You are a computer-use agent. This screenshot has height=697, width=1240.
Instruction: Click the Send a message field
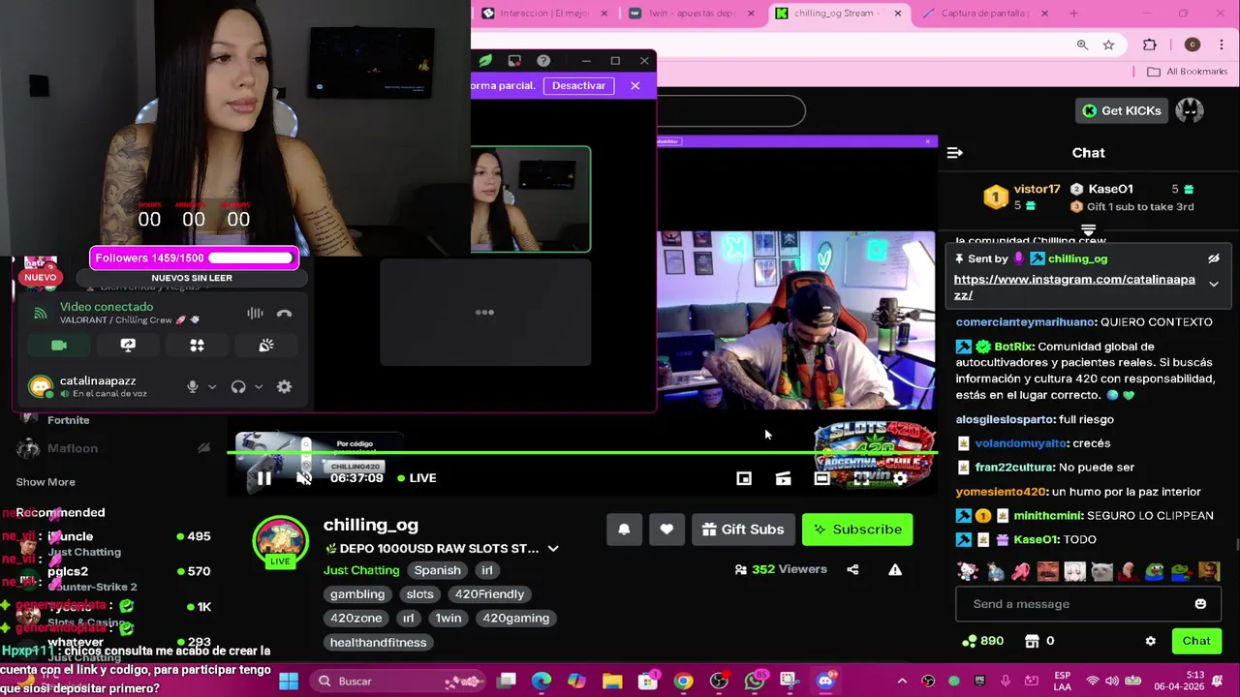pyautogui.click(x=1075, y=604)
